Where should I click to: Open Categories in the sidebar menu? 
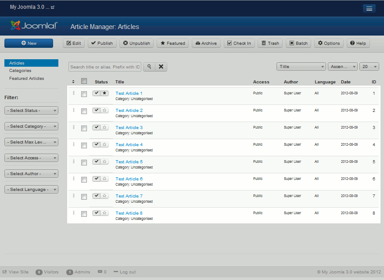coord(20,71)
